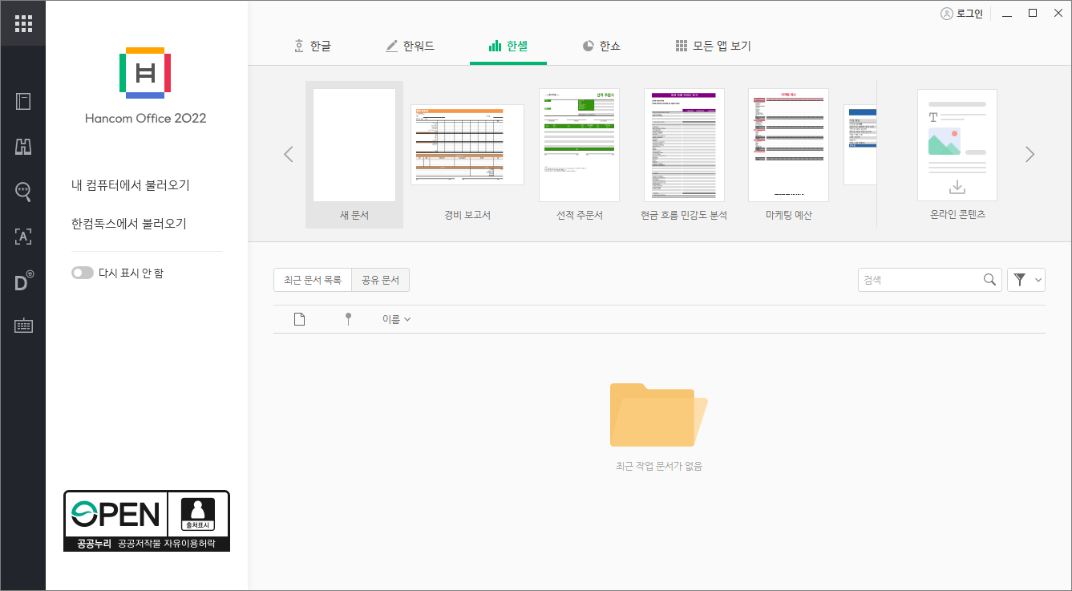Image resolution: width=1072 pixels, height=591 pixels.
Task: Show next templates with right arrow
Action: click(x=1030, y=154)
